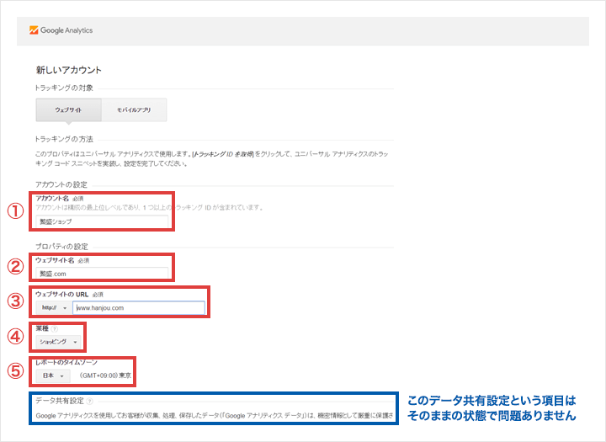The image size is (606, 442).
Task: Click the レポートのタイムゾーン label
Action: point(66,362)
